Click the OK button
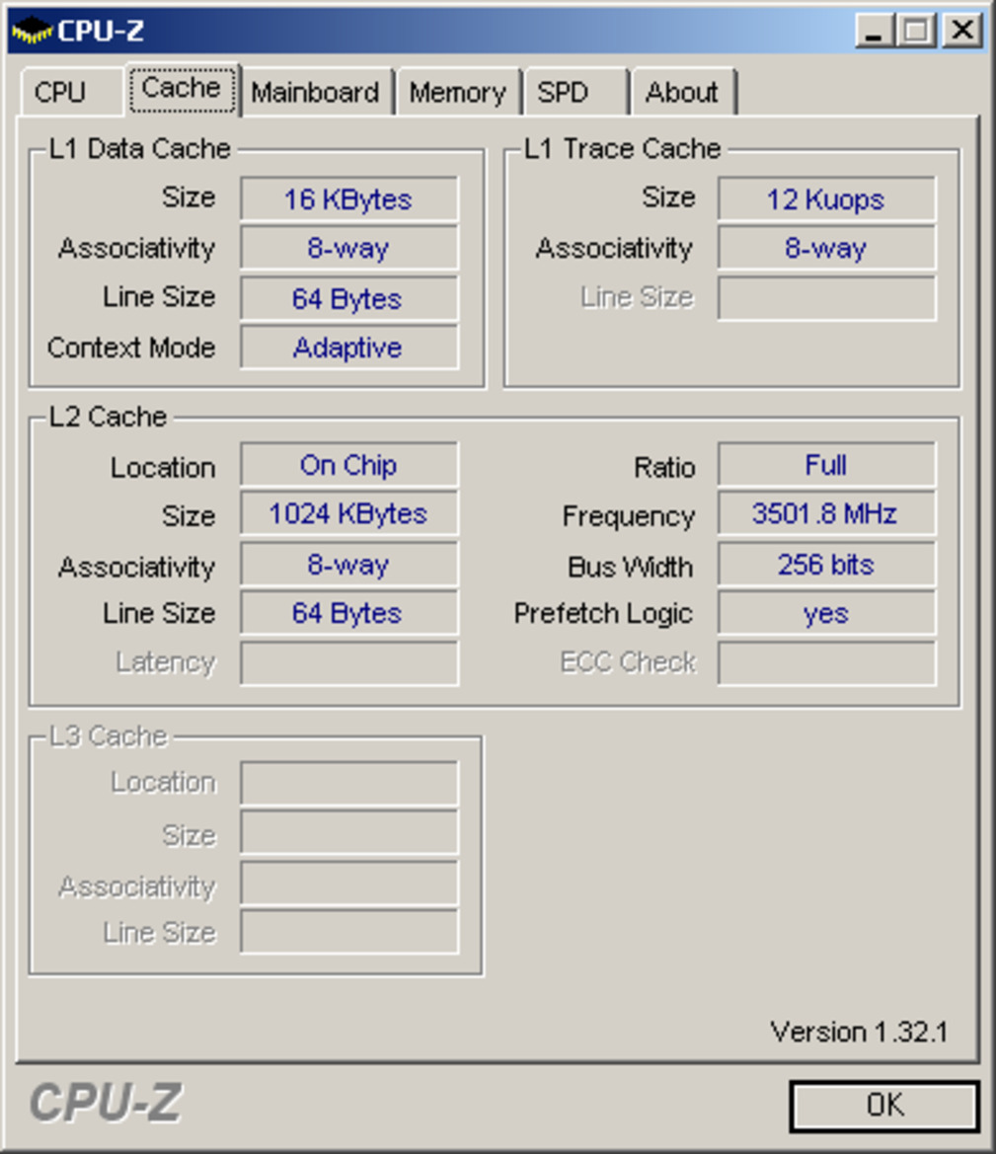 (x=884, y=1105)
